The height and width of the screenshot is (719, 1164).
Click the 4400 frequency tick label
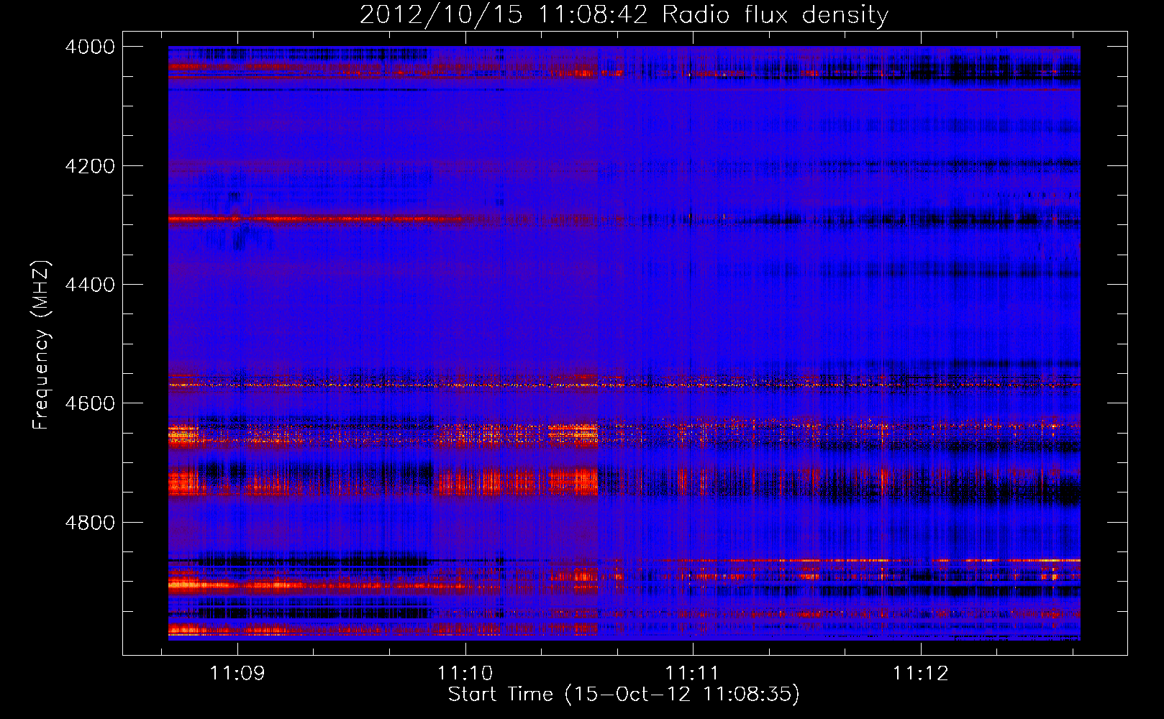[x=90, y=285]
